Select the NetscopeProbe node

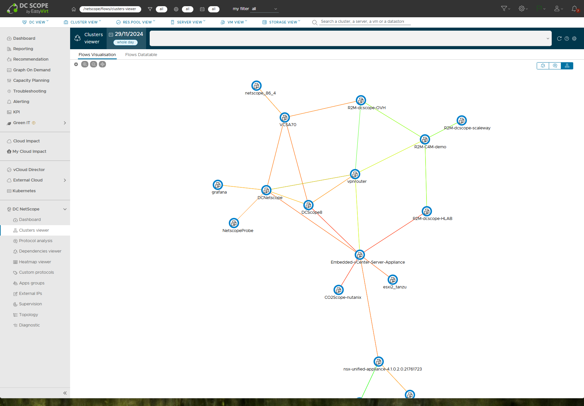click(234, 223)
